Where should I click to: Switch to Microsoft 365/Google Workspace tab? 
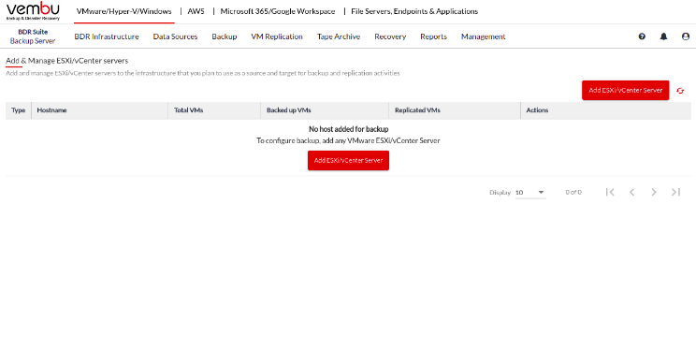pyautogui.click(x=278, y=11)
